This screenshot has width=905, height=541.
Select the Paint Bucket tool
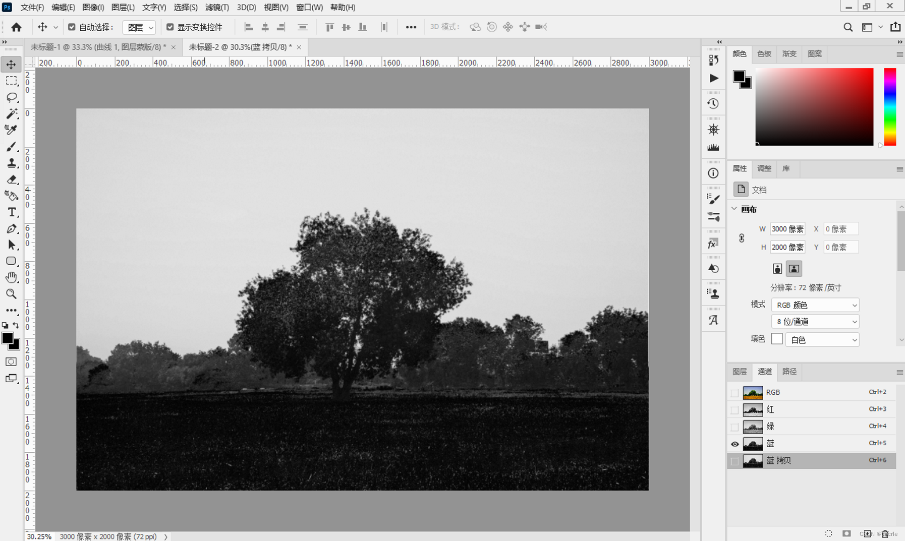[11, 196]
